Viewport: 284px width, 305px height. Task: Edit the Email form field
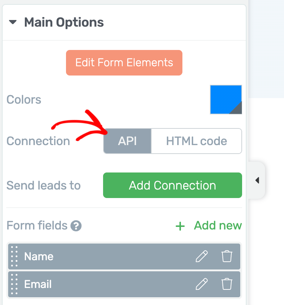click(x=202, y=284)
